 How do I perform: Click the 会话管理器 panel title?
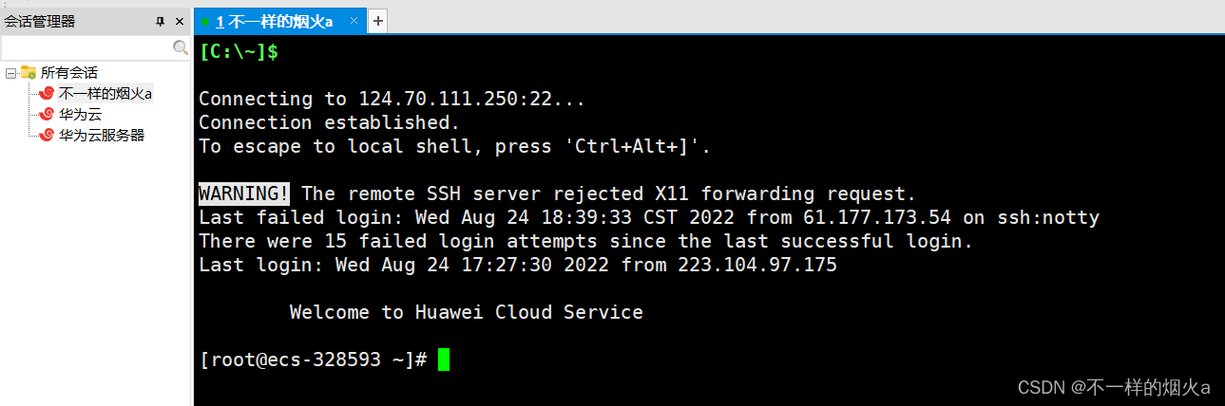point(39,21)
